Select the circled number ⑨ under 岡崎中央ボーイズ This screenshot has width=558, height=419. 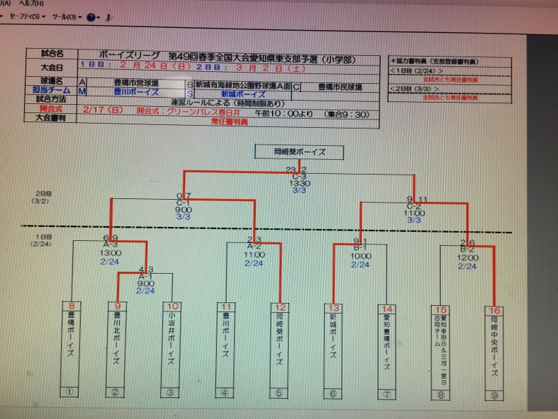494,395
